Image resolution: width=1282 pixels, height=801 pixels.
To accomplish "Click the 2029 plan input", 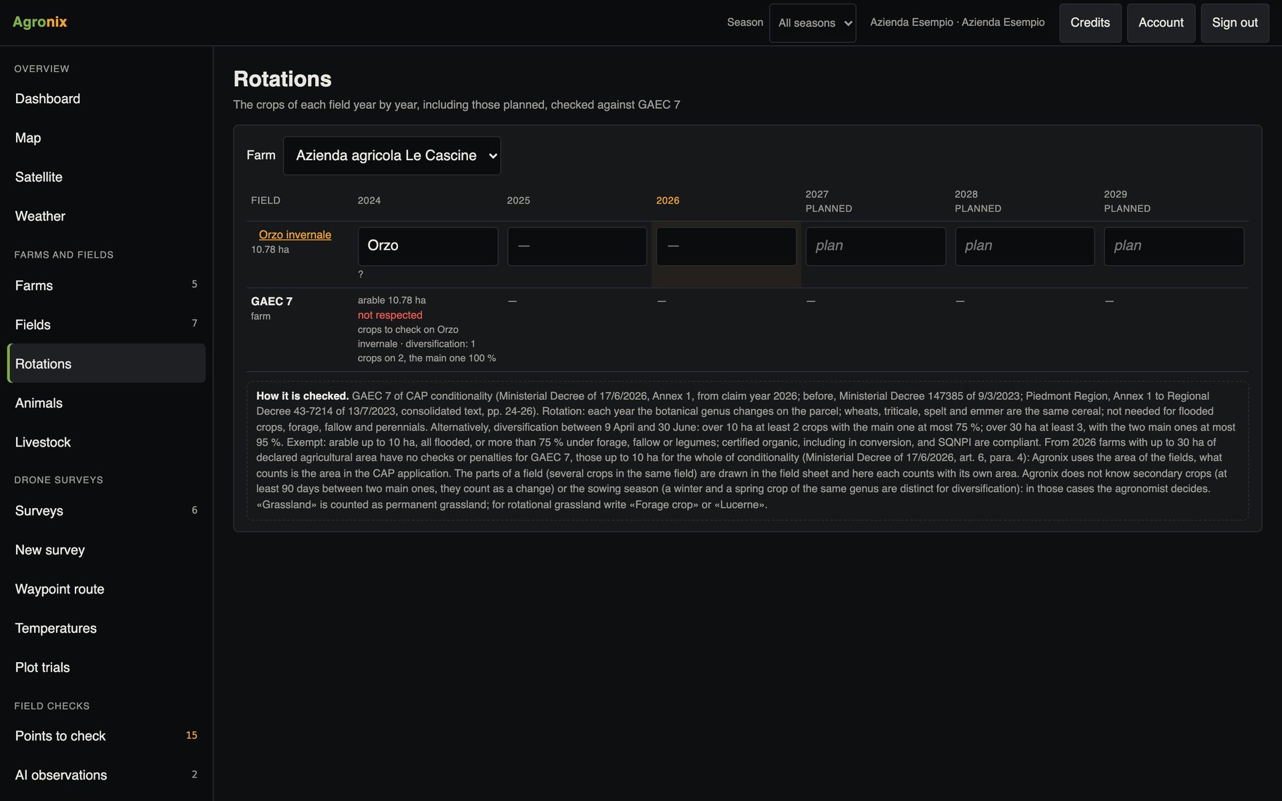I will (1174, 246).
